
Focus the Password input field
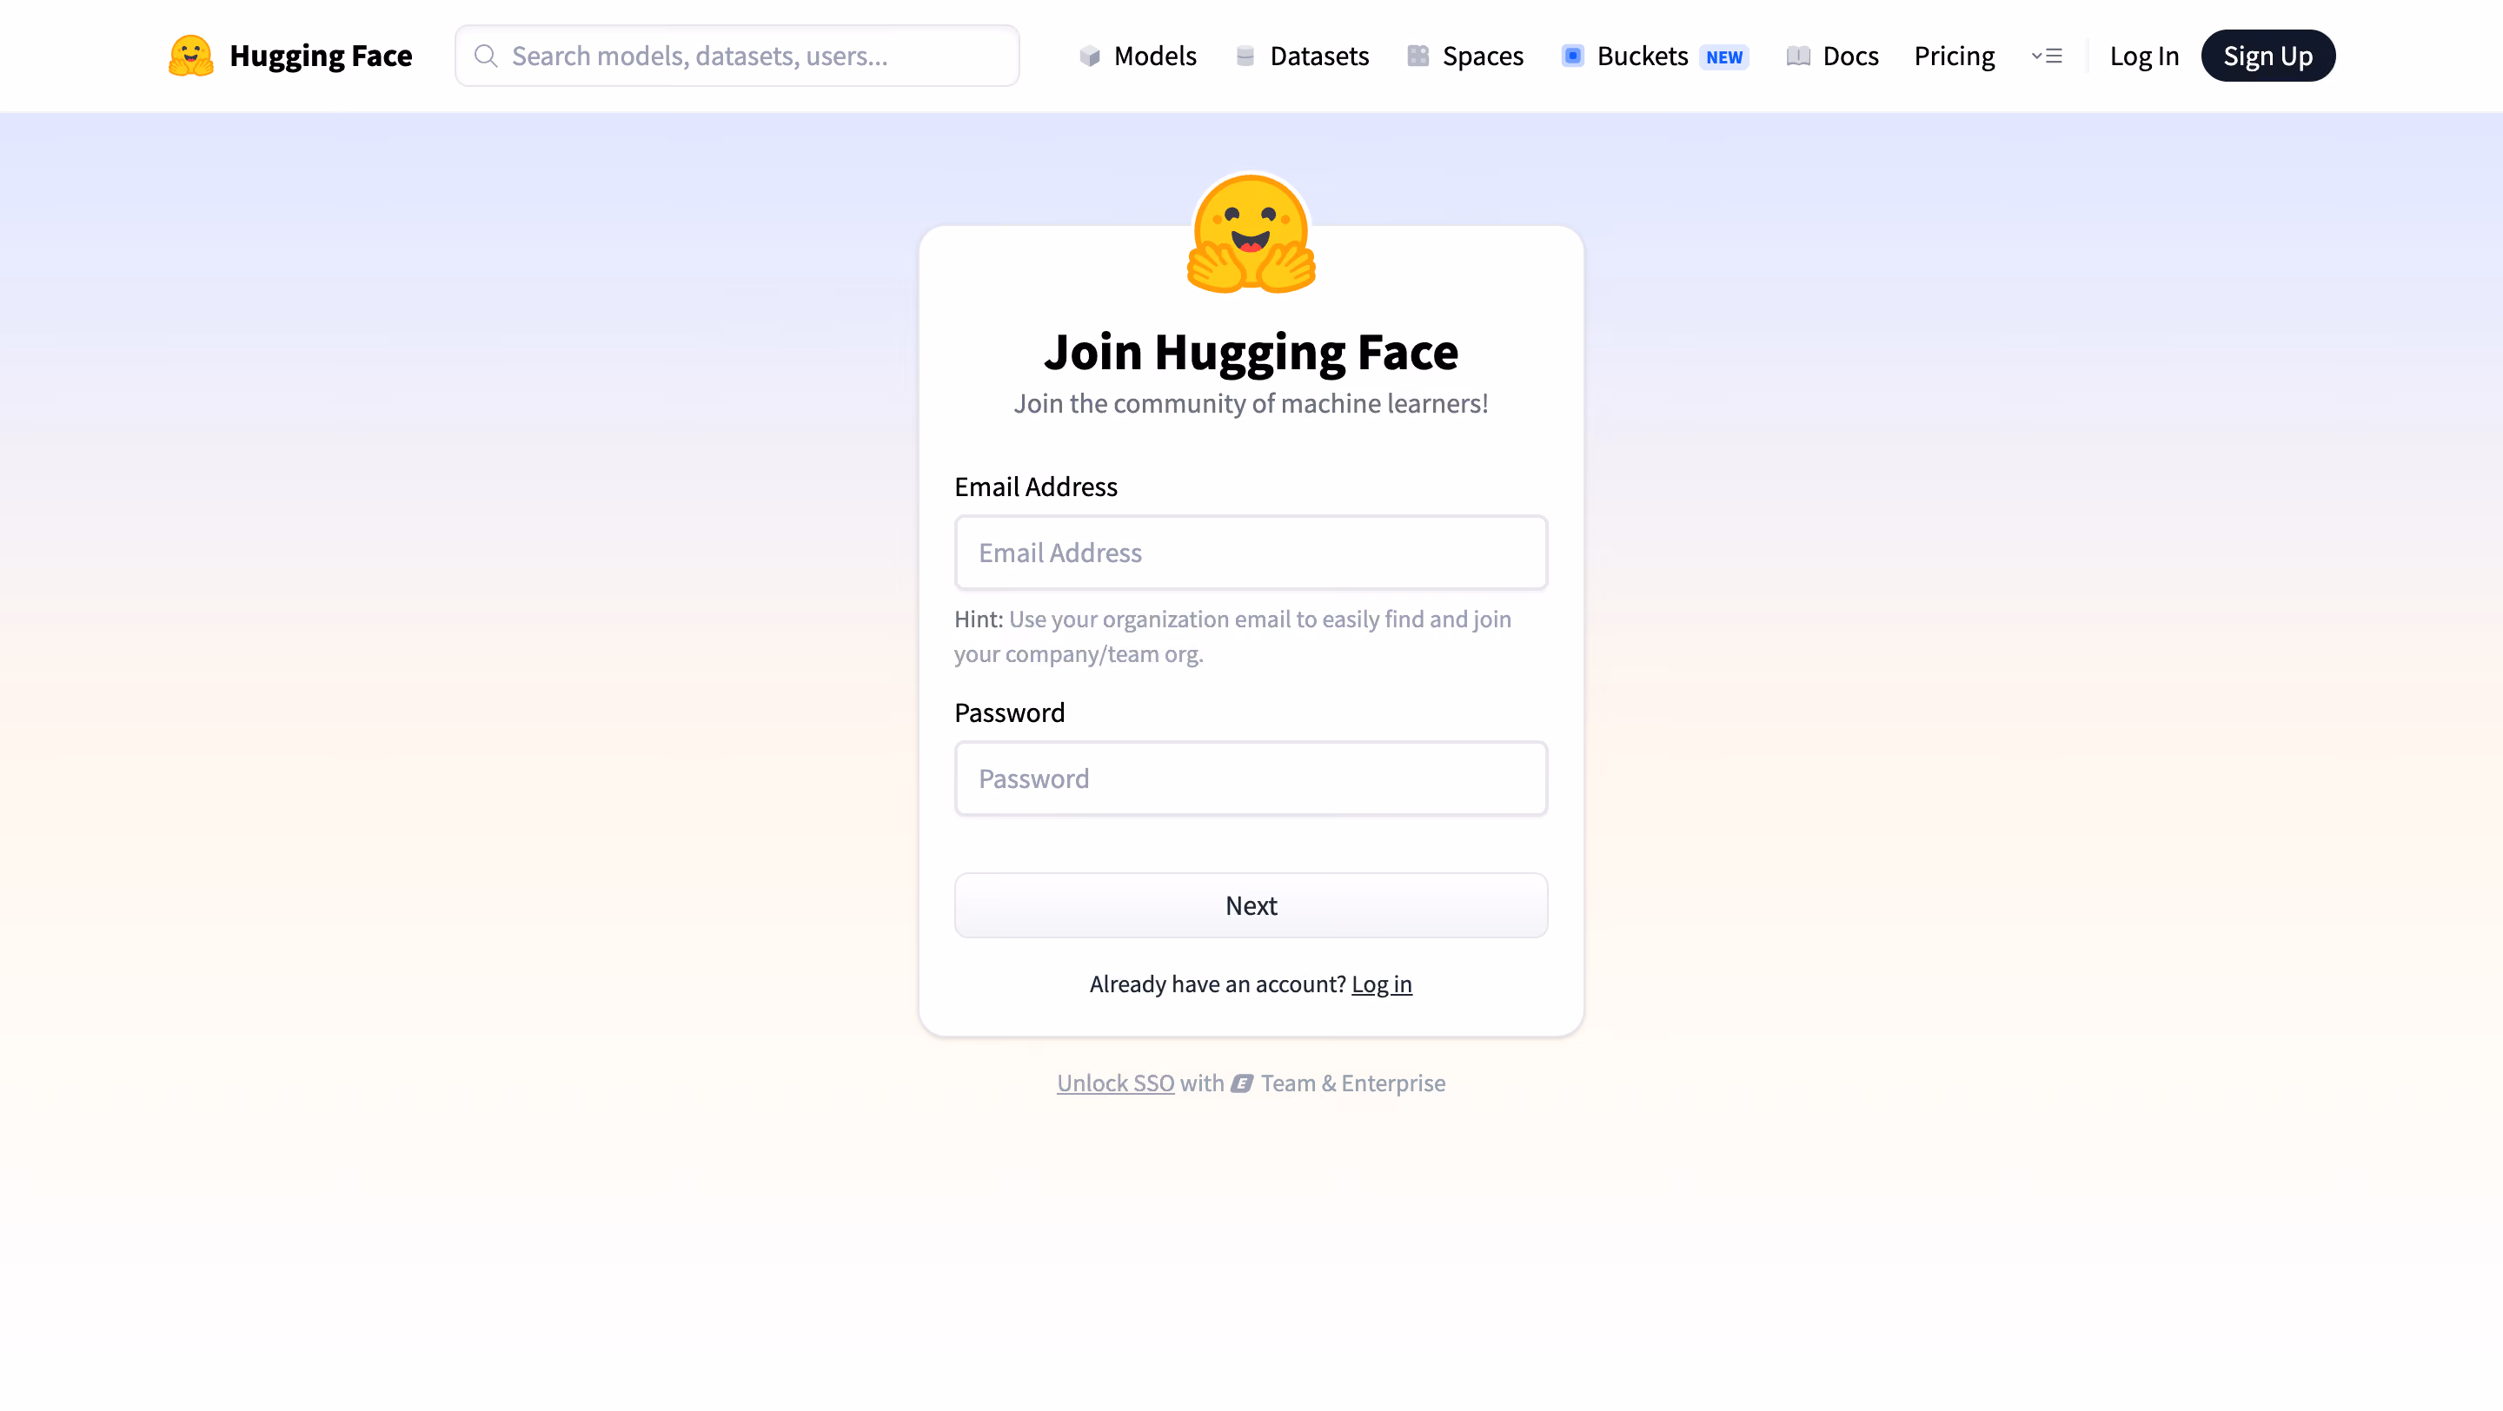[1251, 778]
